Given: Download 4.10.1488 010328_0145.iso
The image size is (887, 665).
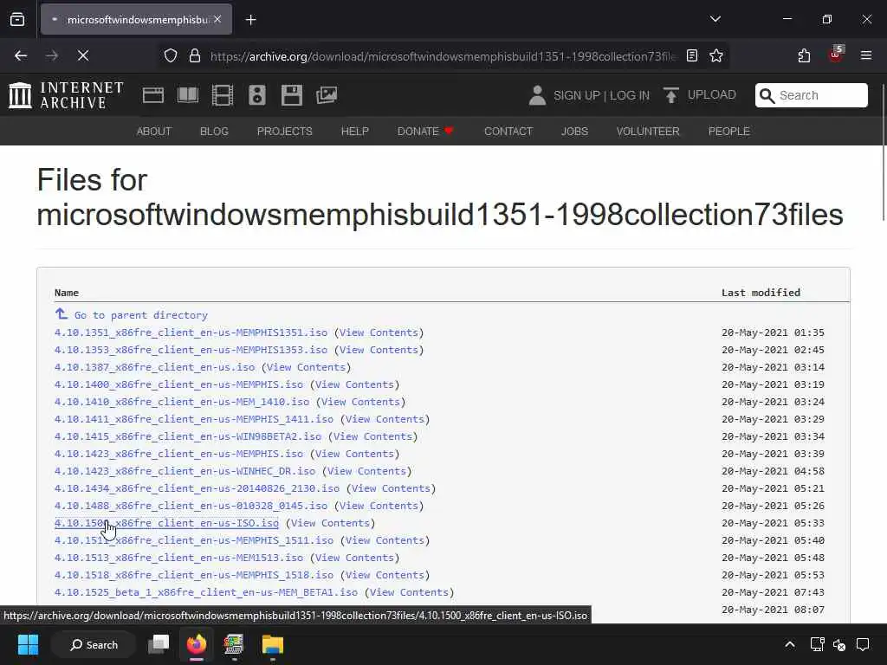Looking at the screenshot, I should point(191,506).
